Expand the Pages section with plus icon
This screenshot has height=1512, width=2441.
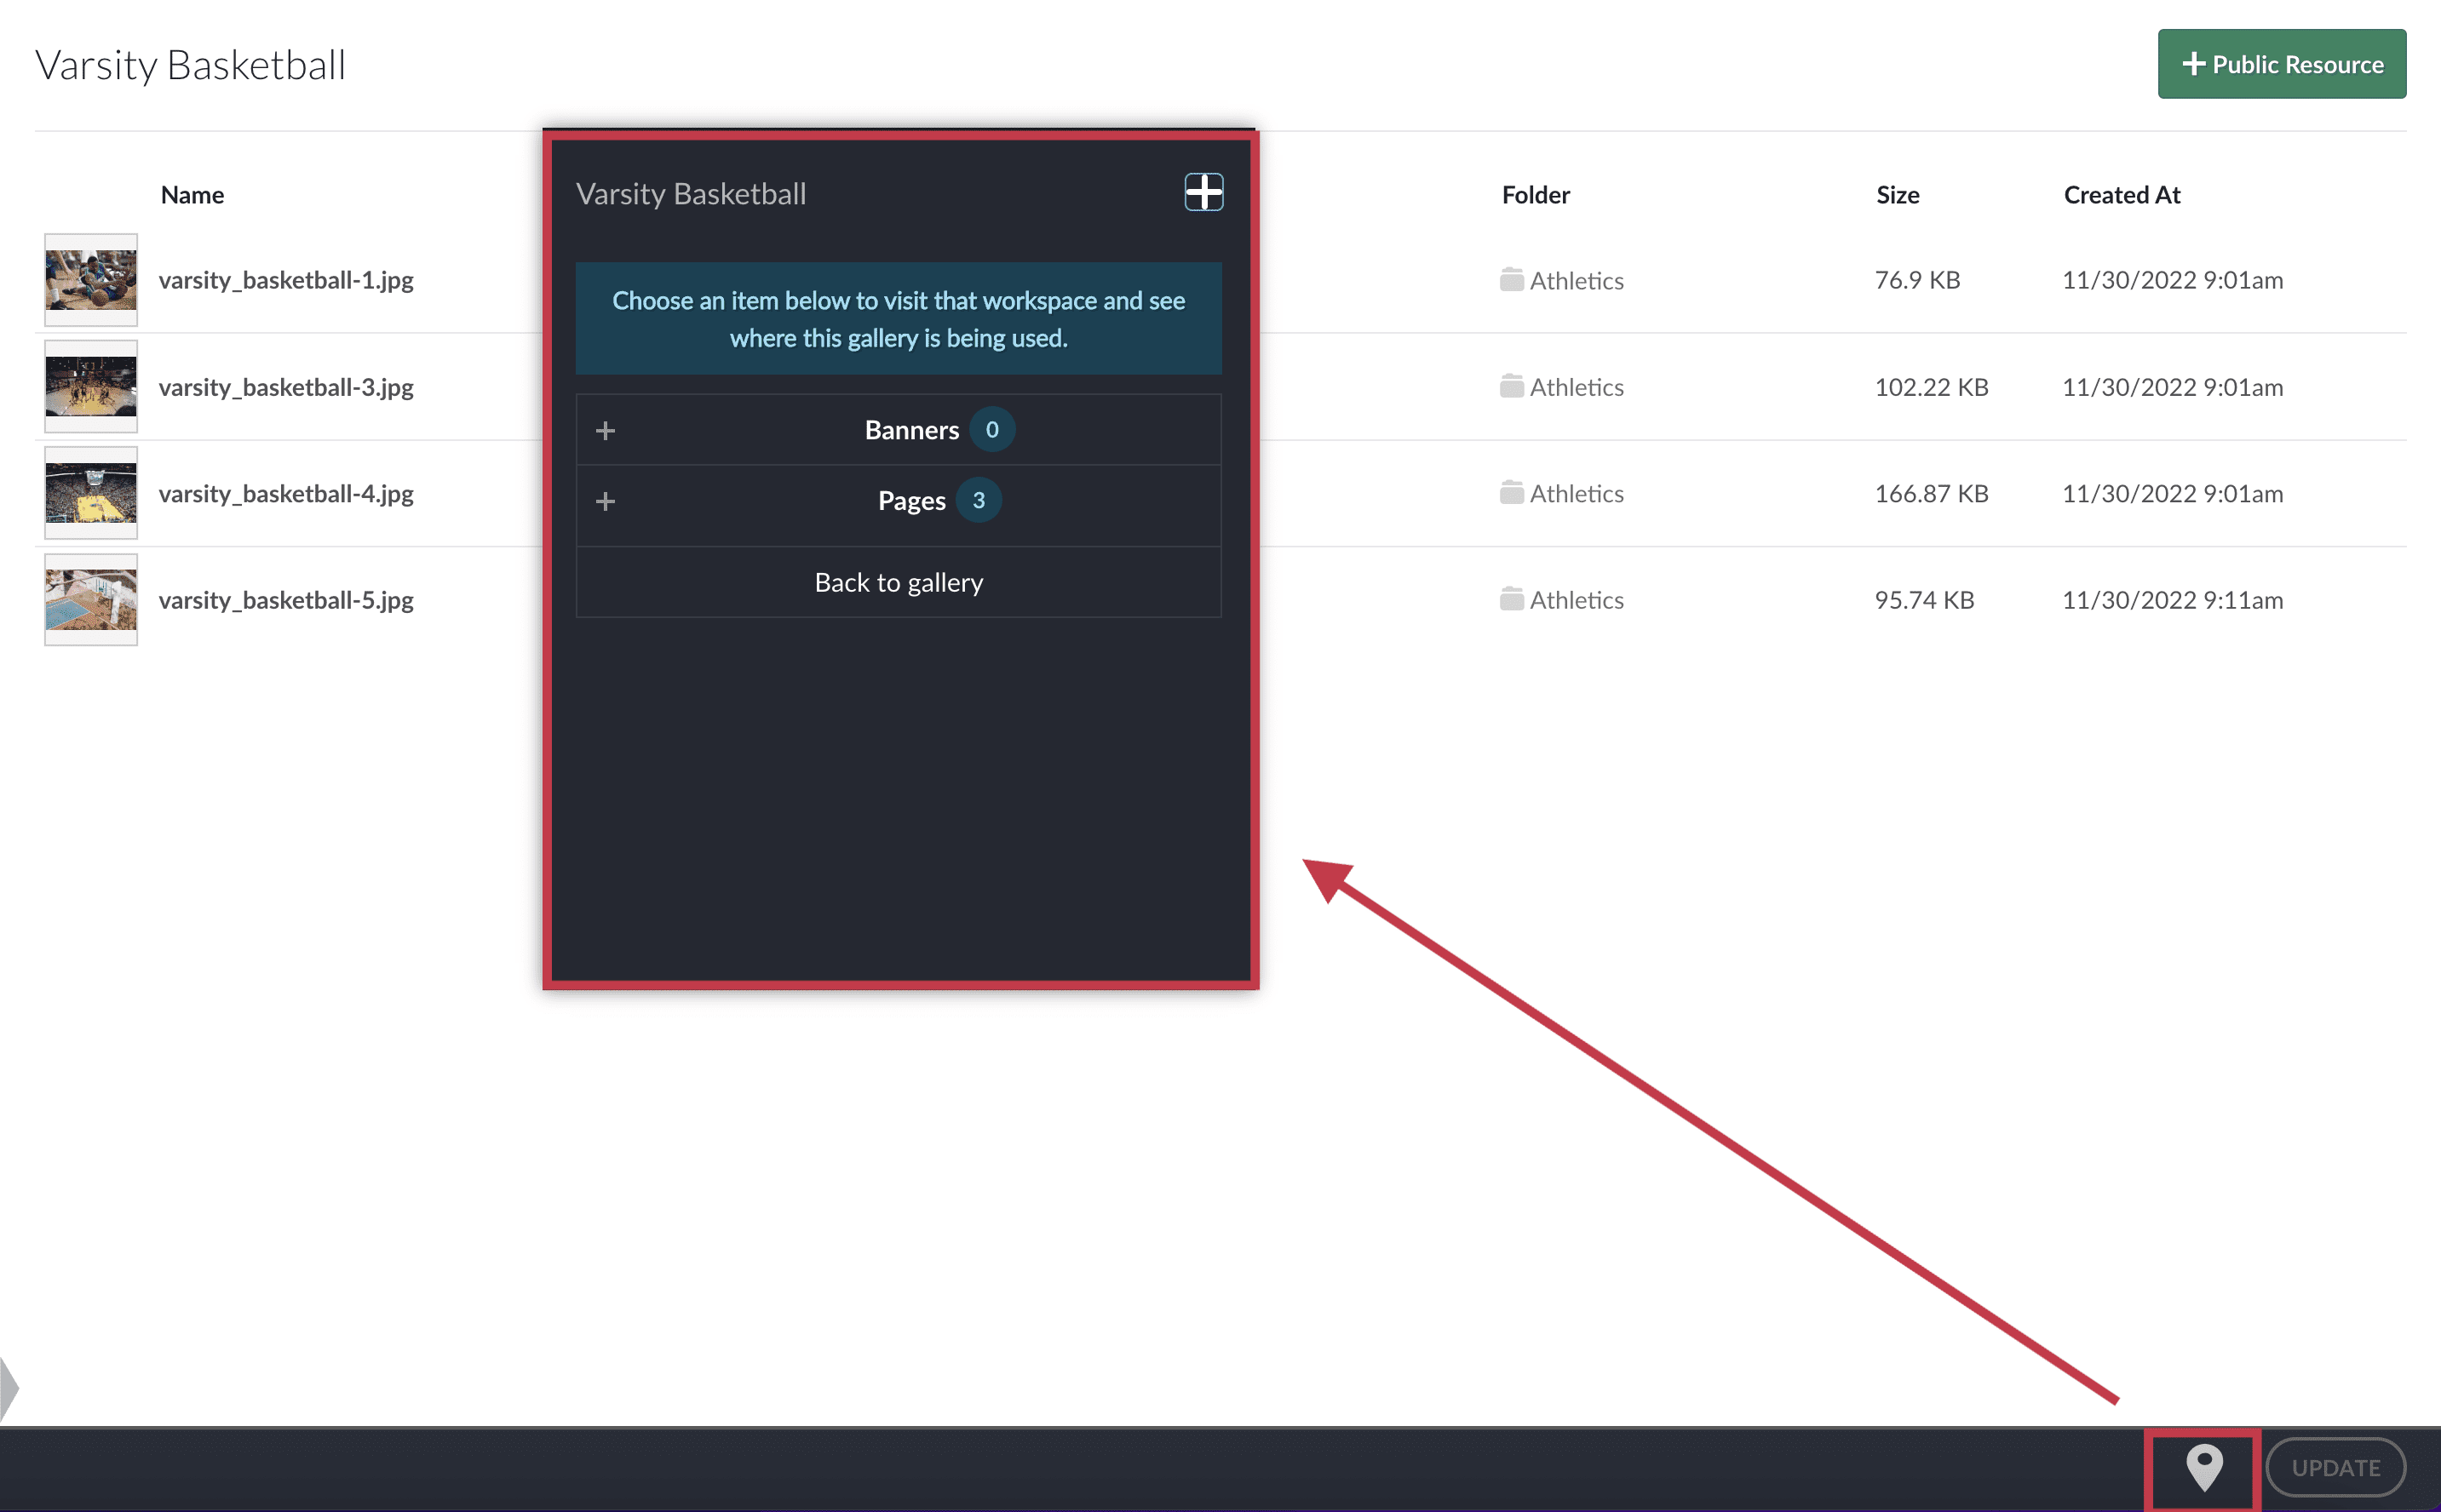tap(606, 501)
